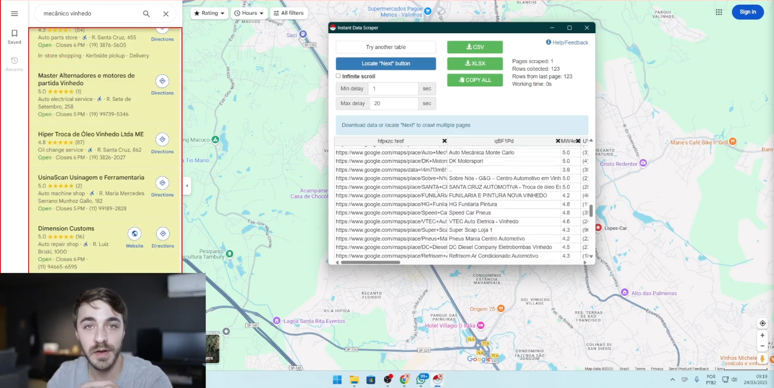Image resolution: width=774 pixels, height=388 pixels.
Task: Open WhatsApp from the taskbar
Action: 421,380
